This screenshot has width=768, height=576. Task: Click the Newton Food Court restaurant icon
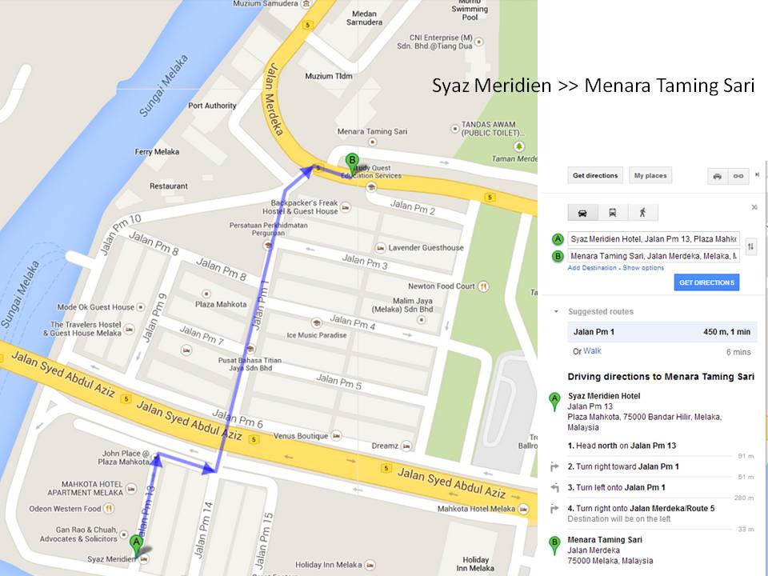click(x=483, y=286)
